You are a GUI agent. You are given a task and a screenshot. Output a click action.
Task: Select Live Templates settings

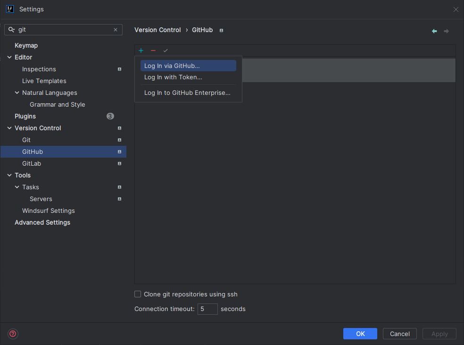tap(44, 81)
